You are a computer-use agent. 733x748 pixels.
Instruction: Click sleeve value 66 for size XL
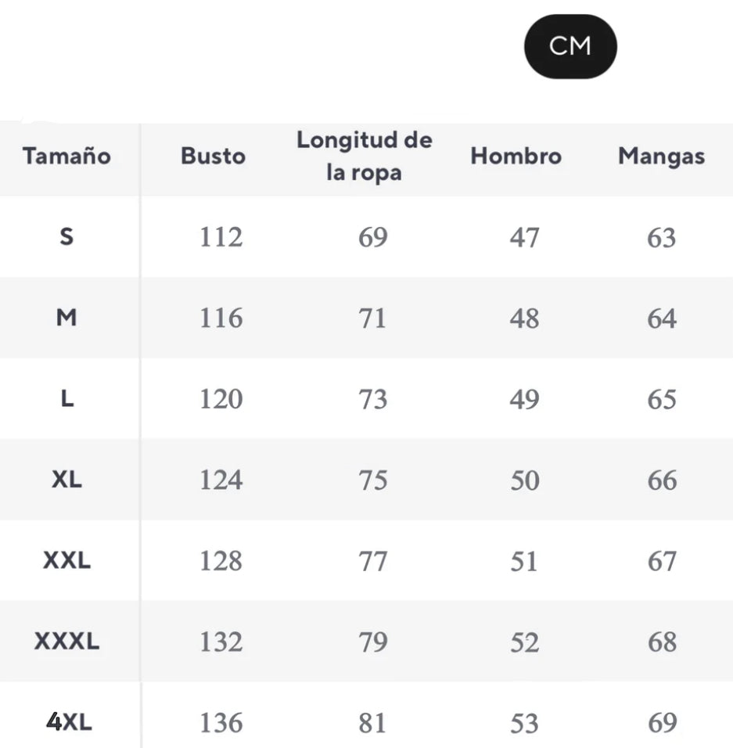(x=661, y=480)
